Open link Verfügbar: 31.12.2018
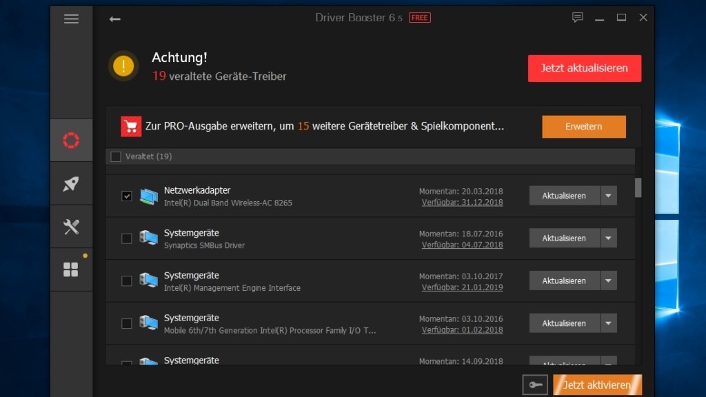 click(x=462, y=203)
